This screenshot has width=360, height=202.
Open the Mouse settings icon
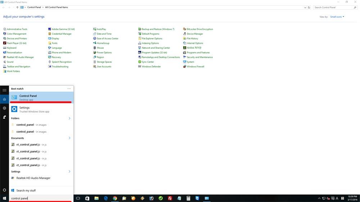click(x=95, y=48)
